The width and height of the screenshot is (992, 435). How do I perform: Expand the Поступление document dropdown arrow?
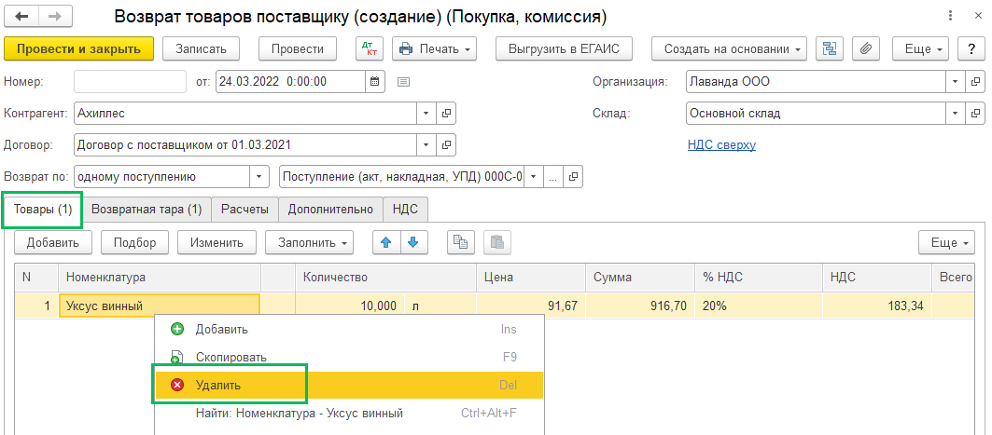click(533, 177)
